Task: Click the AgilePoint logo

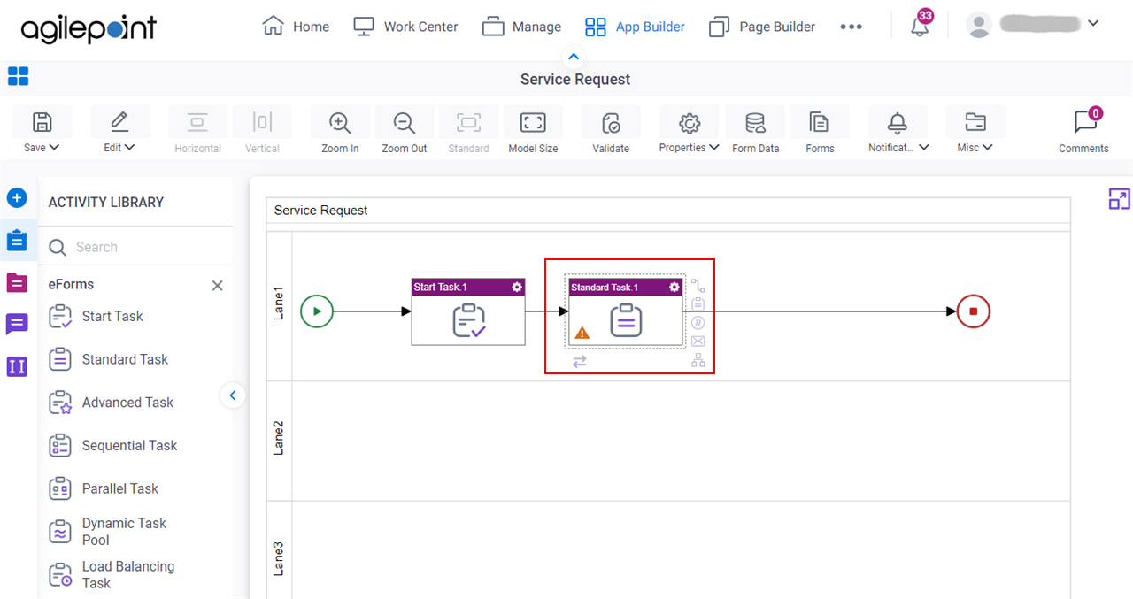Action: (x=89, y=27)
